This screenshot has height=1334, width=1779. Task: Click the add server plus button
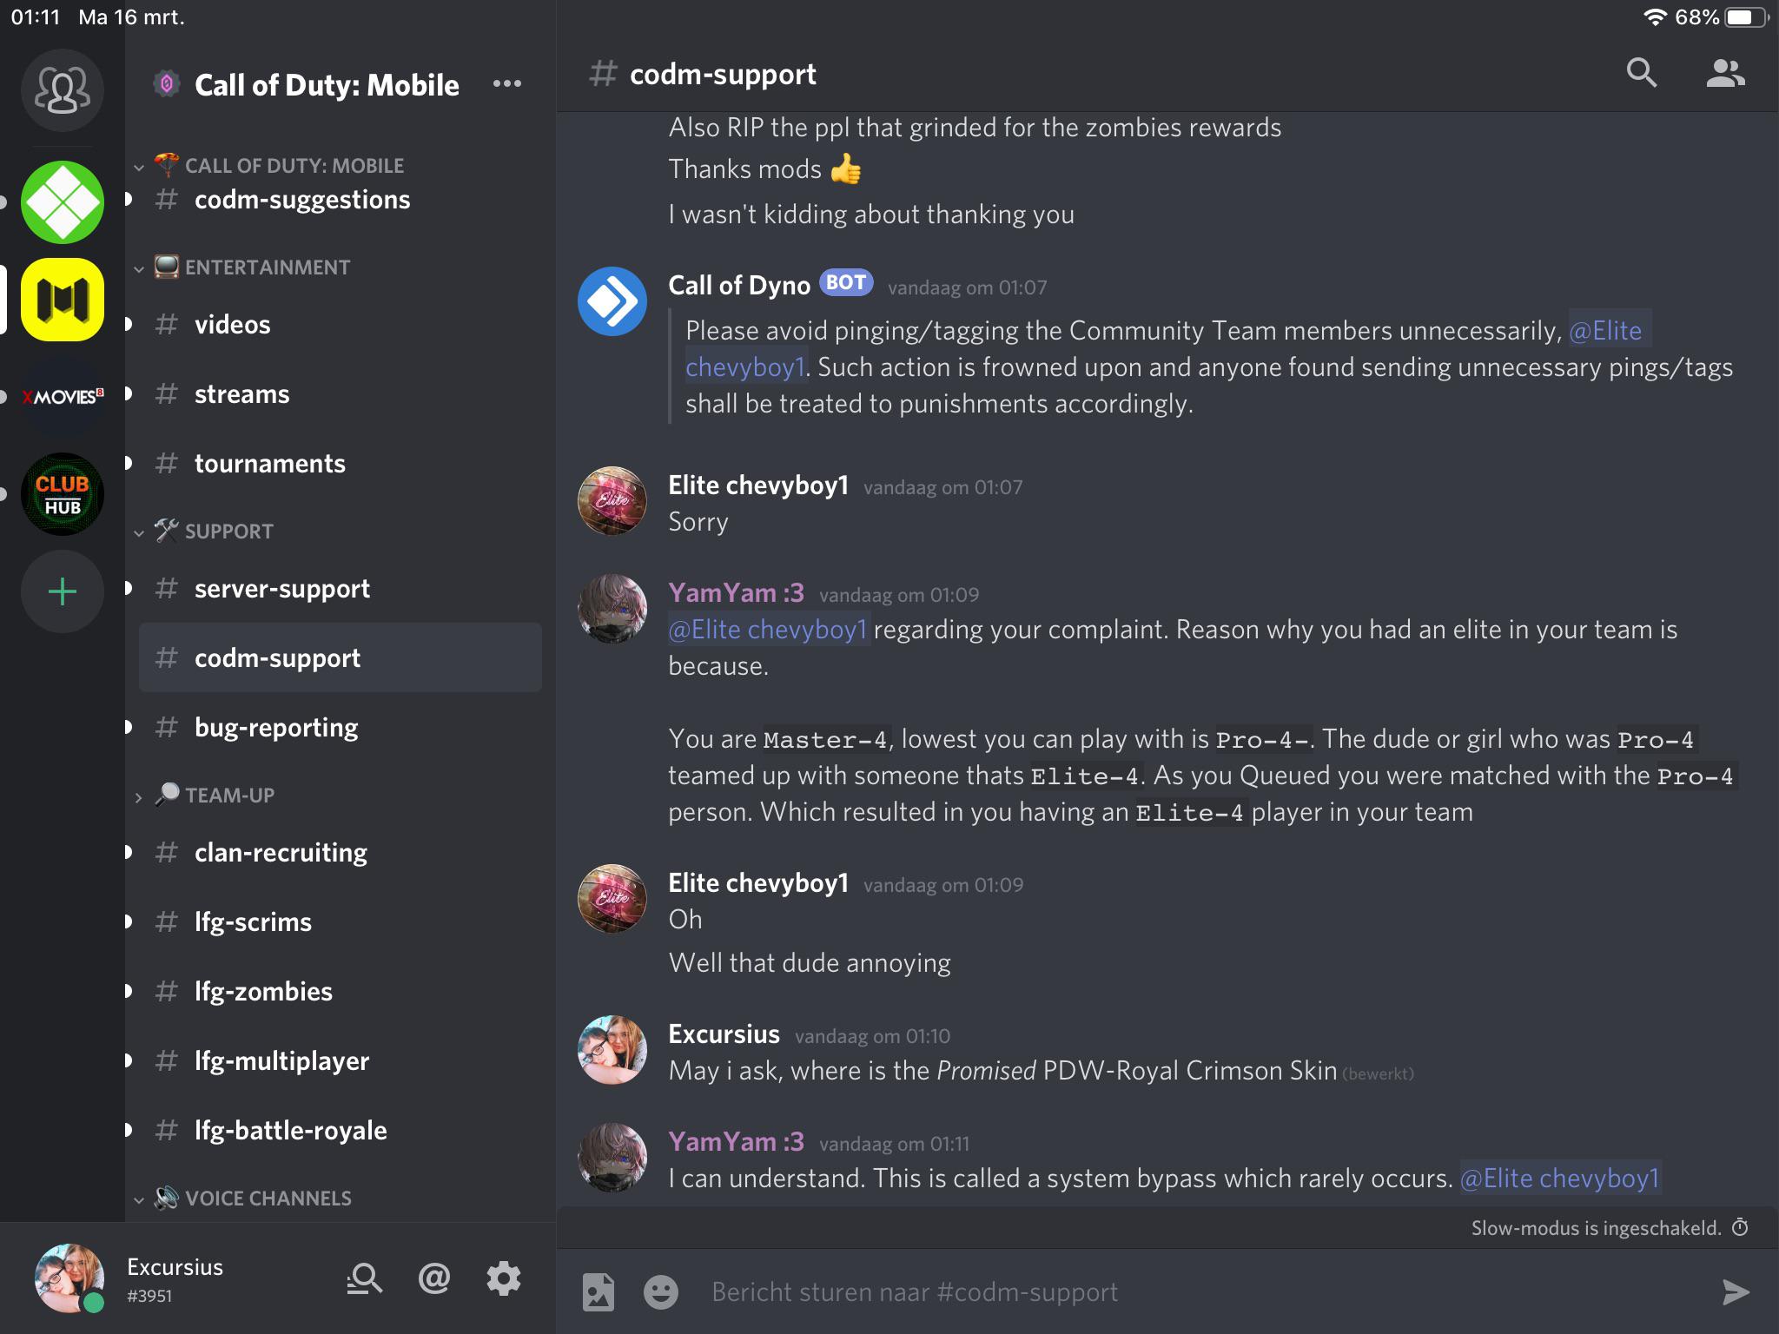63,592
